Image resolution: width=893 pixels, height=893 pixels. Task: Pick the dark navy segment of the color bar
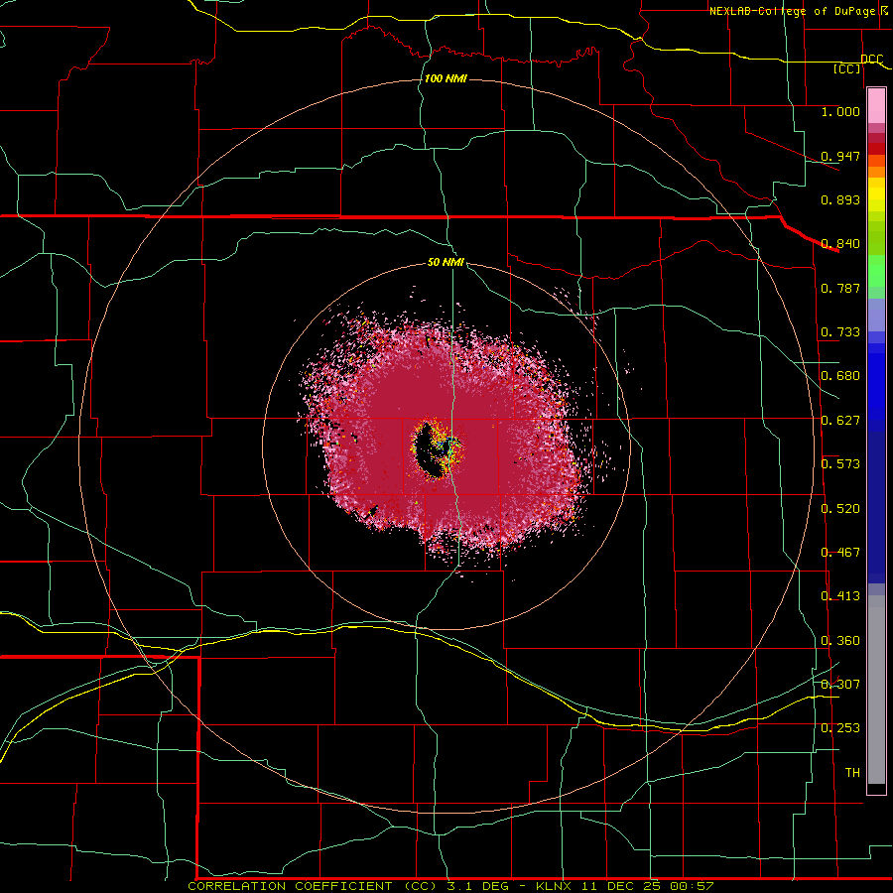coord(876,507)
